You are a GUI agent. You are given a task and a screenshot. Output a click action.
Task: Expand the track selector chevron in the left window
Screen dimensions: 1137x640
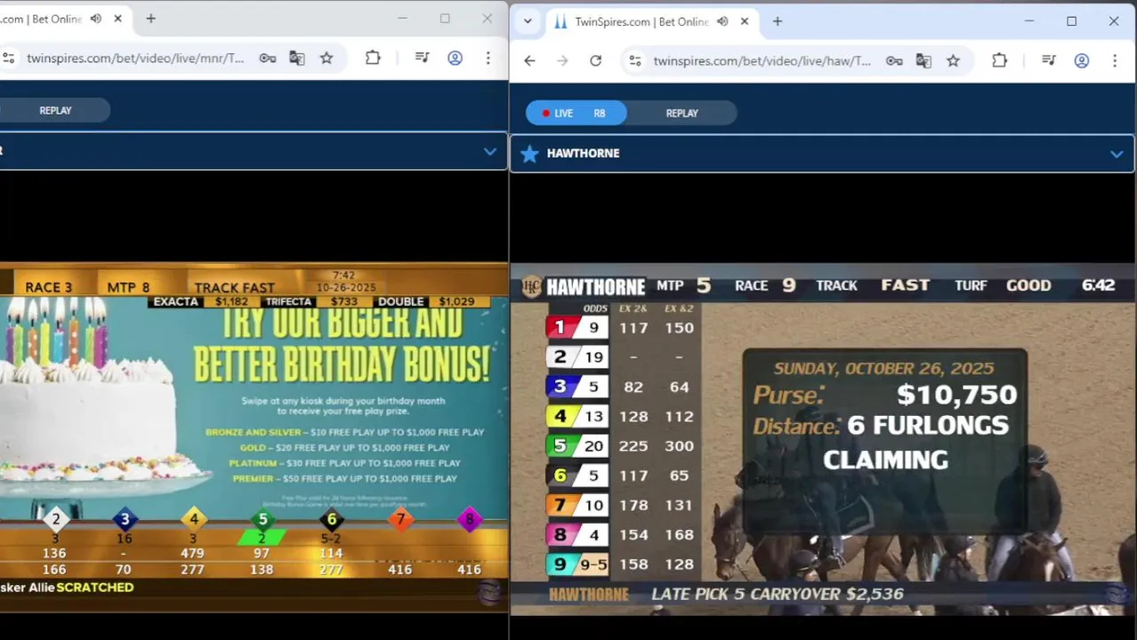point(489,151)
